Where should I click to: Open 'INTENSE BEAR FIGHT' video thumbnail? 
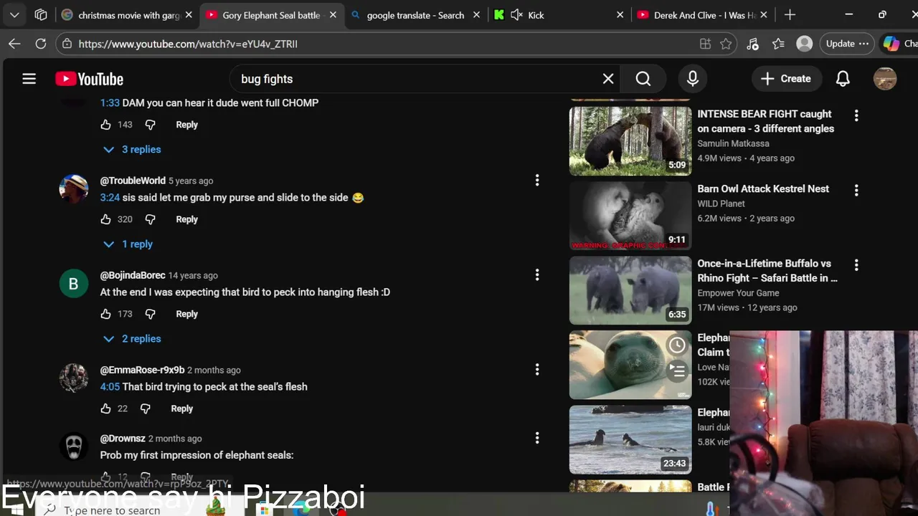point(630,141)
